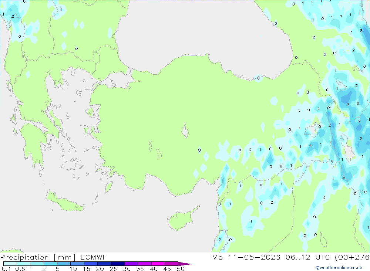Click the '50' legend scale label
This screenshot has width=370, height=271.
[x=181, y=269]
